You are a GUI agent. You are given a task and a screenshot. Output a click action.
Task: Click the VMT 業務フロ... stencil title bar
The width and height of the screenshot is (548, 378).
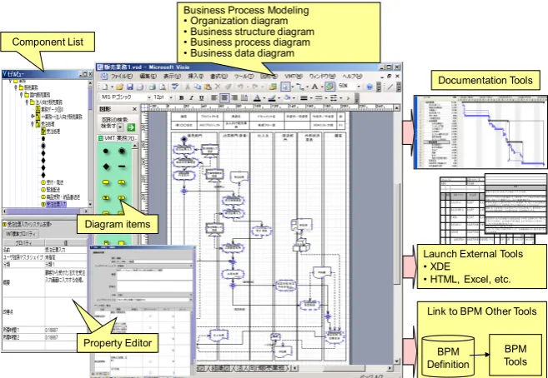[x=118, y=138]
